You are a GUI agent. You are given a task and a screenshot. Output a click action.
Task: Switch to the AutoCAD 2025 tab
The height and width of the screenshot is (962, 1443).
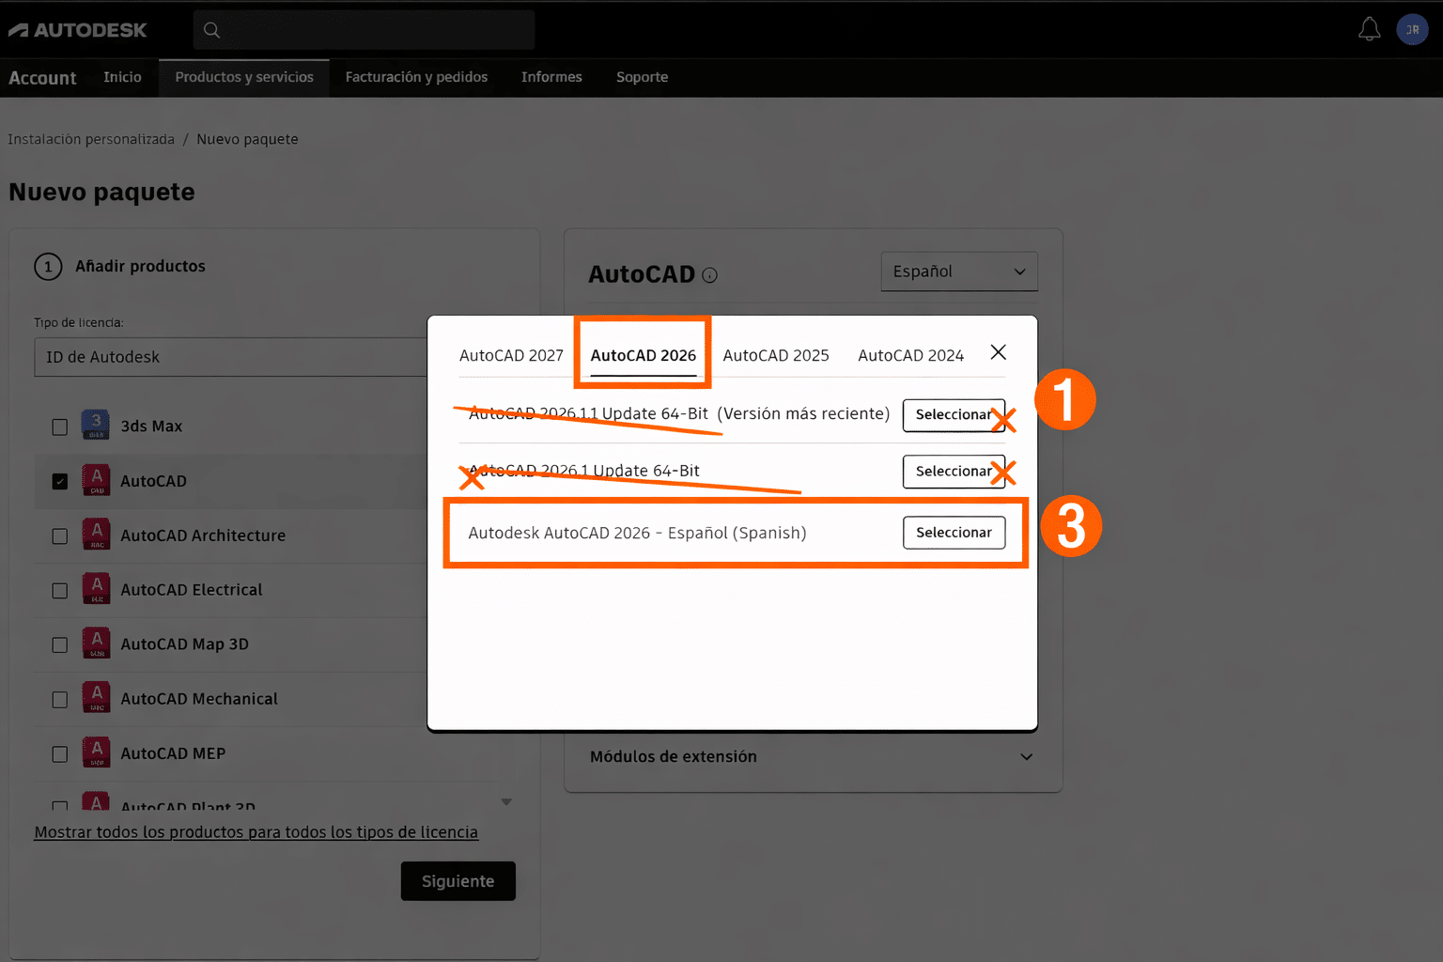(775, 354)
